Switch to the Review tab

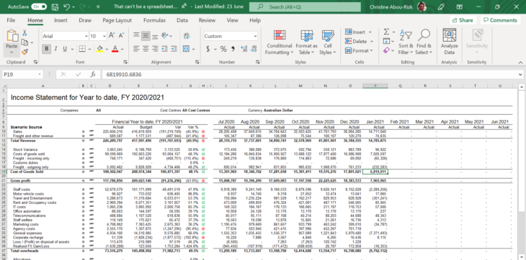click(x=207, y=20)
